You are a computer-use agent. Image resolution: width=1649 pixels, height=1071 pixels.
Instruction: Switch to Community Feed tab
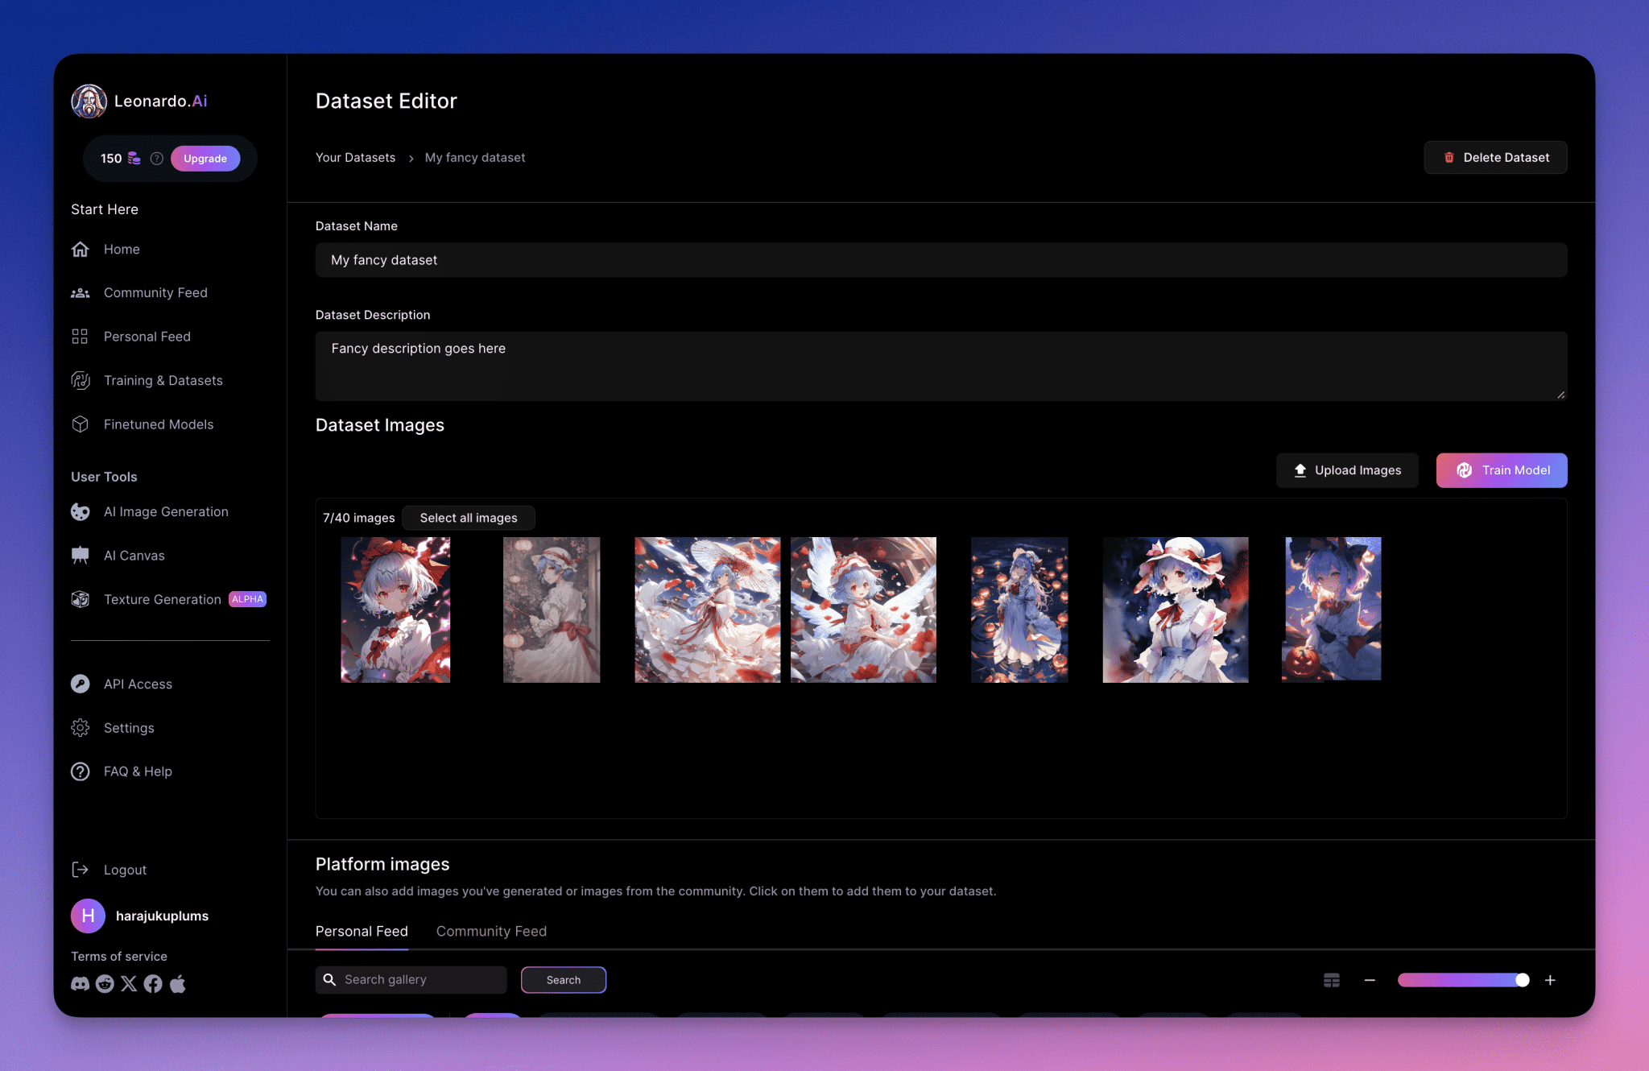click(x=492, y=930)
